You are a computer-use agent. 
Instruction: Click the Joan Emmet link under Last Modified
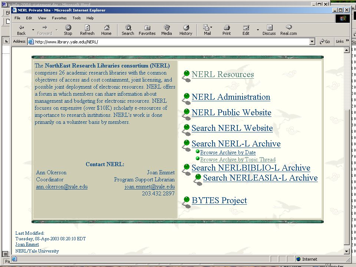coord(27,244)
